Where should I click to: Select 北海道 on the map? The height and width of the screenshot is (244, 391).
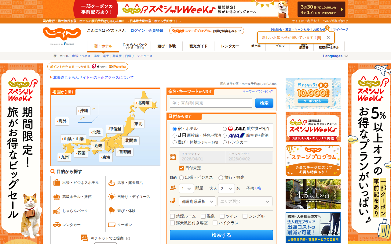(143, 103)
